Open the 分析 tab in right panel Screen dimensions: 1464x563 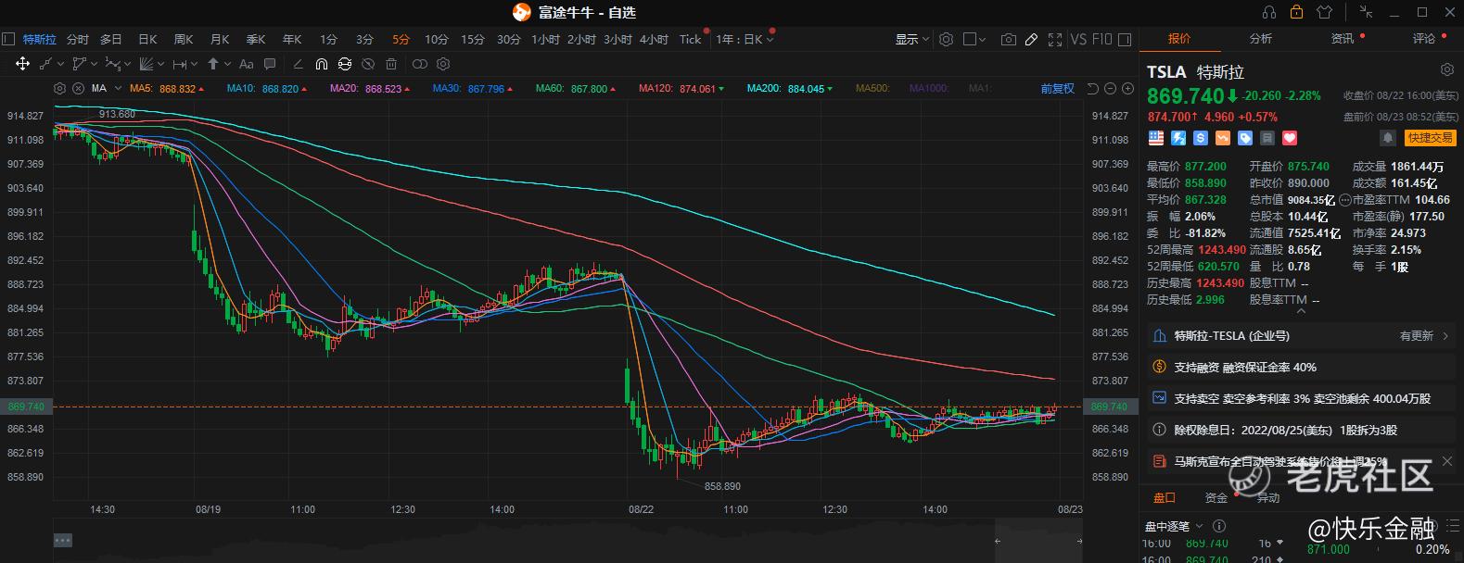coord(1261,38)
